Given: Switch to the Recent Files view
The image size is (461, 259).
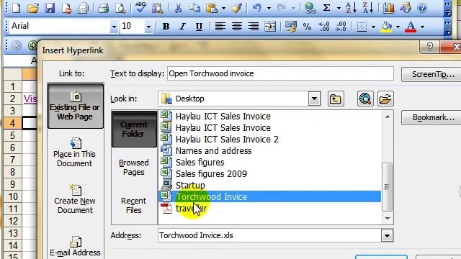Looking at the screenshot, I should 134,205.
